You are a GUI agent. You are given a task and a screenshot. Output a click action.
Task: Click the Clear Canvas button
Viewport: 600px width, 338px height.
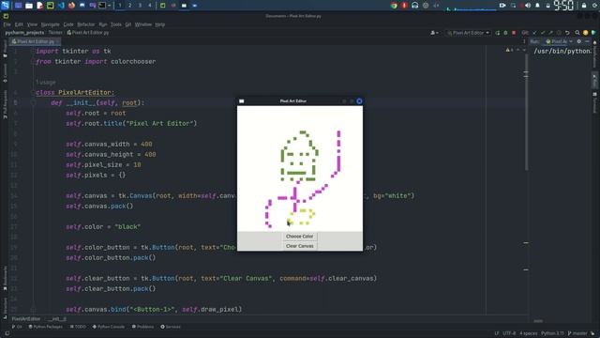click(x=300, y=246)
